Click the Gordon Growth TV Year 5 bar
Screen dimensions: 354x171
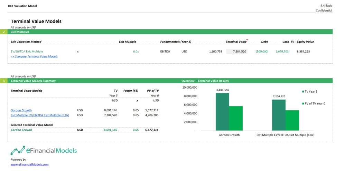222,112
